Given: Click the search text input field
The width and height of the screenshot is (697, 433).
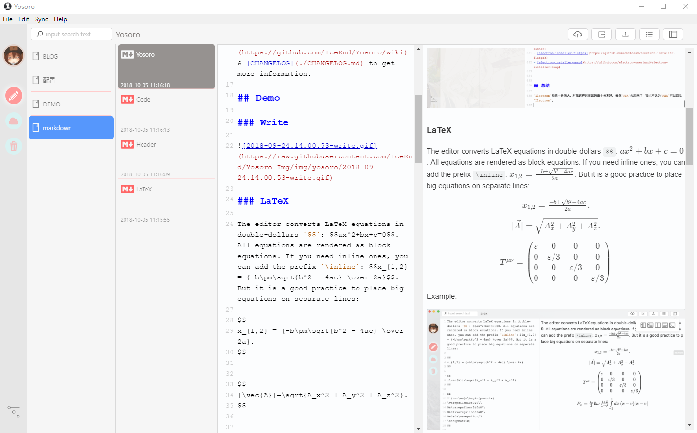Looking at the screenshot, I should [x=71, y=34].
